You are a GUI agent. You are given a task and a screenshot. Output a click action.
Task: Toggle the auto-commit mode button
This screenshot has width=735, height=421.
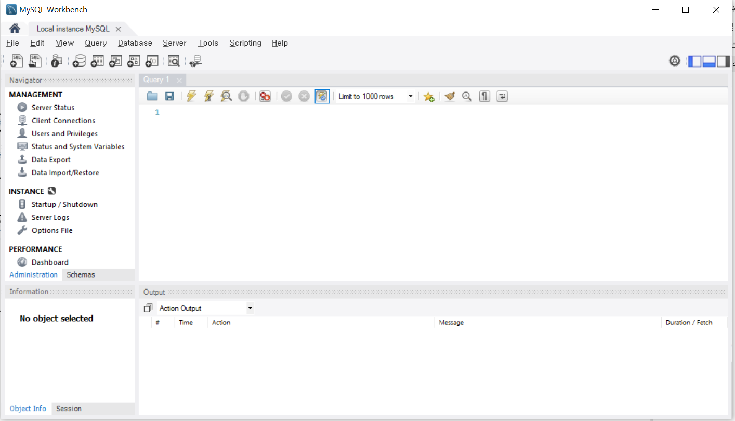point(322,96)
